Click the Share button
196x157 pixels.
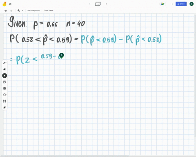click(181, 4)
